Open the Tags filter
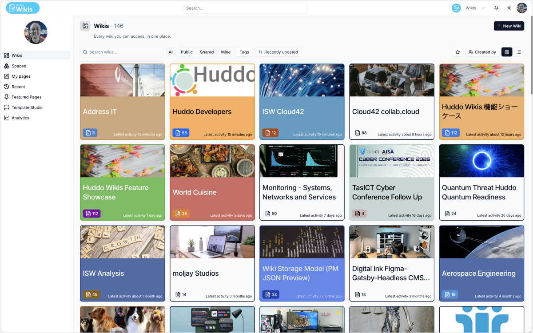Viewport: 533px width, 333px height. coord(244,52)
